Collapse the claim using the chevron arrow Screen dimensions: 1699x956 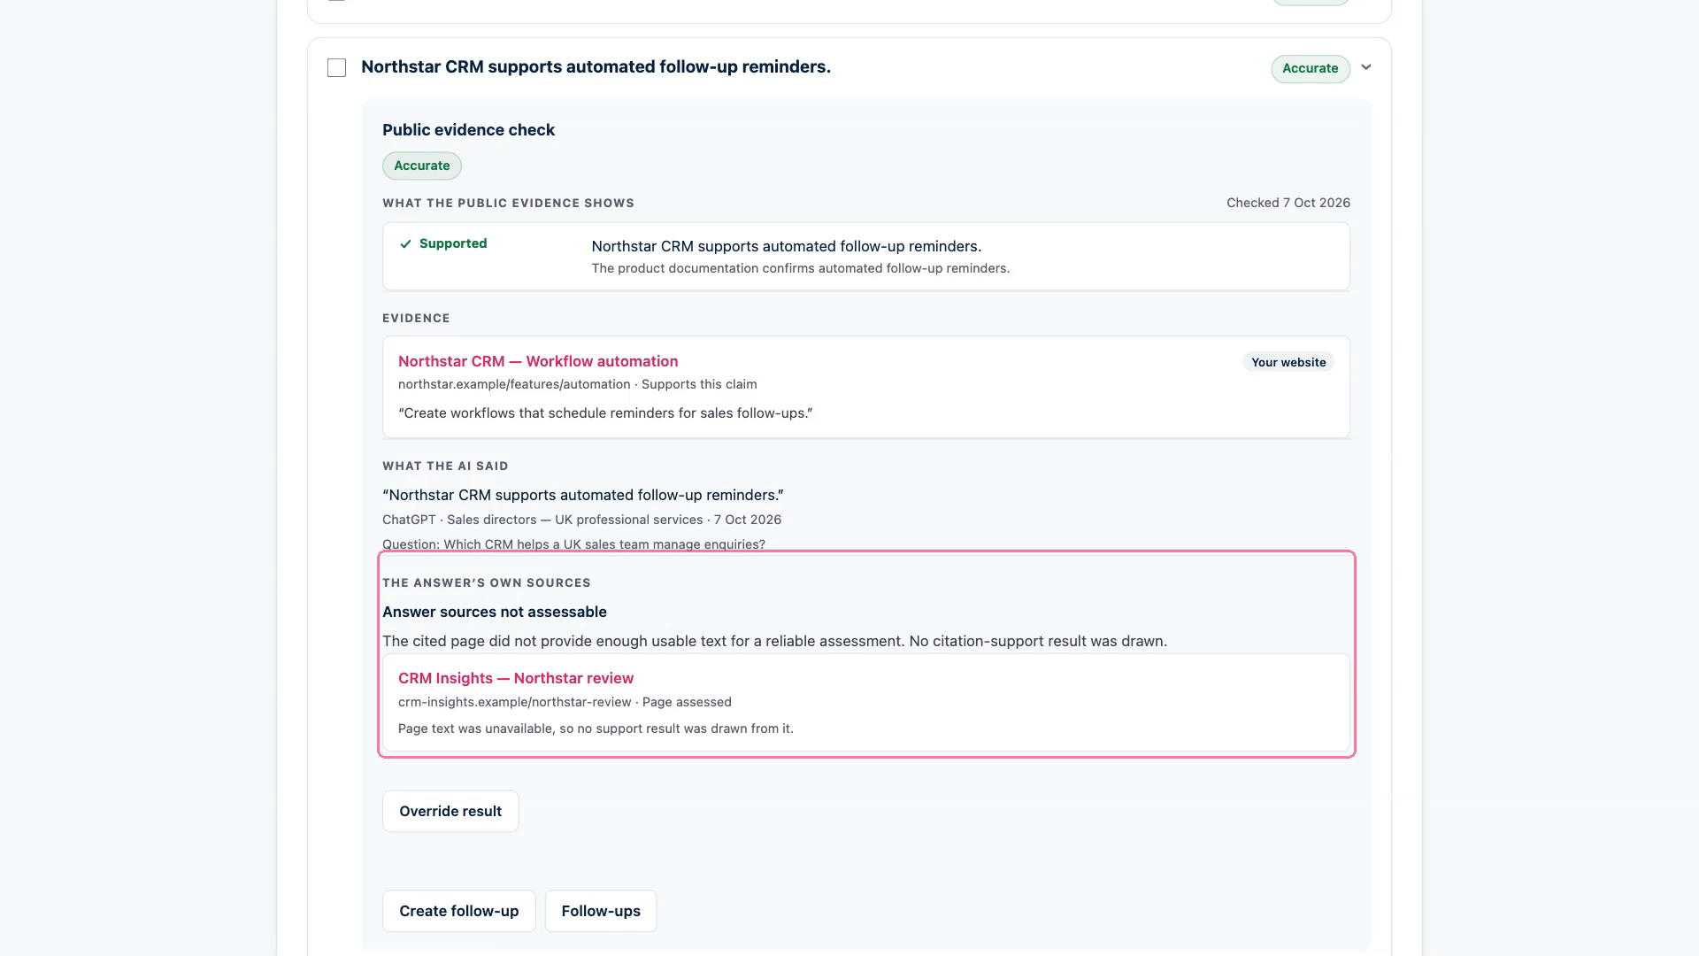tap(1366, 67)
